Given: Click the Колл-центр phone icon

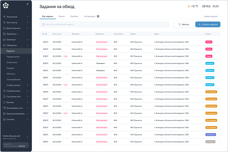Looking at the screenshot, I should 4,22.
